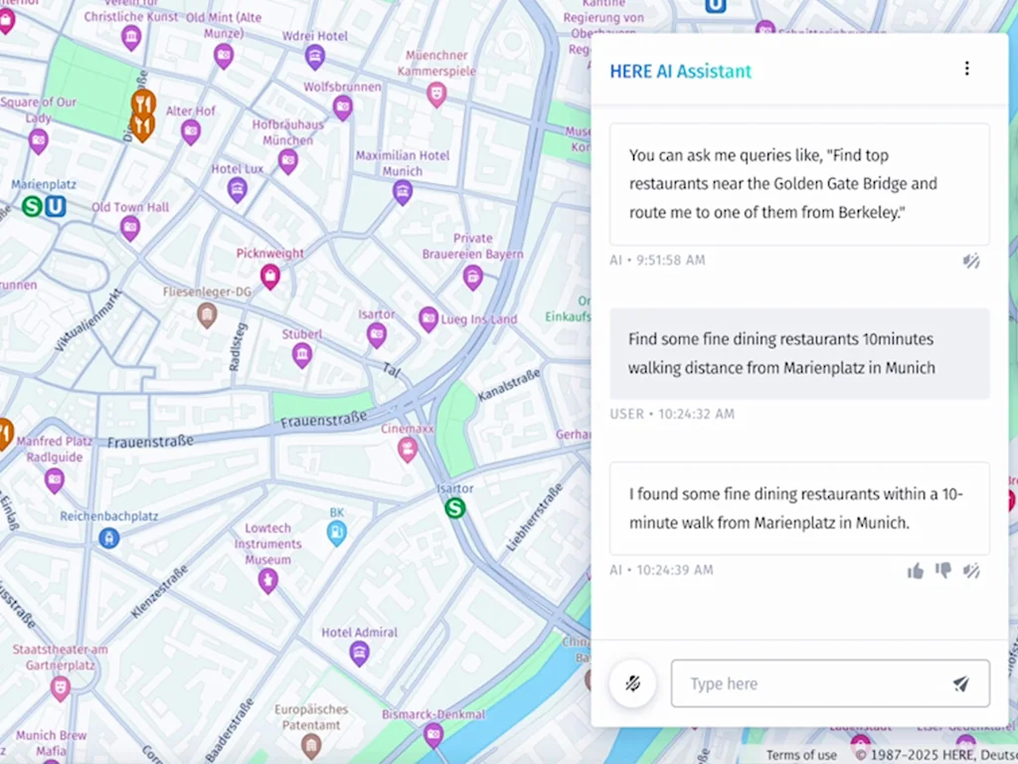The height and width of the screenshot is (764, 1018).
Task: Select the Hotel Admiral map pin
Action: [360, 653]
